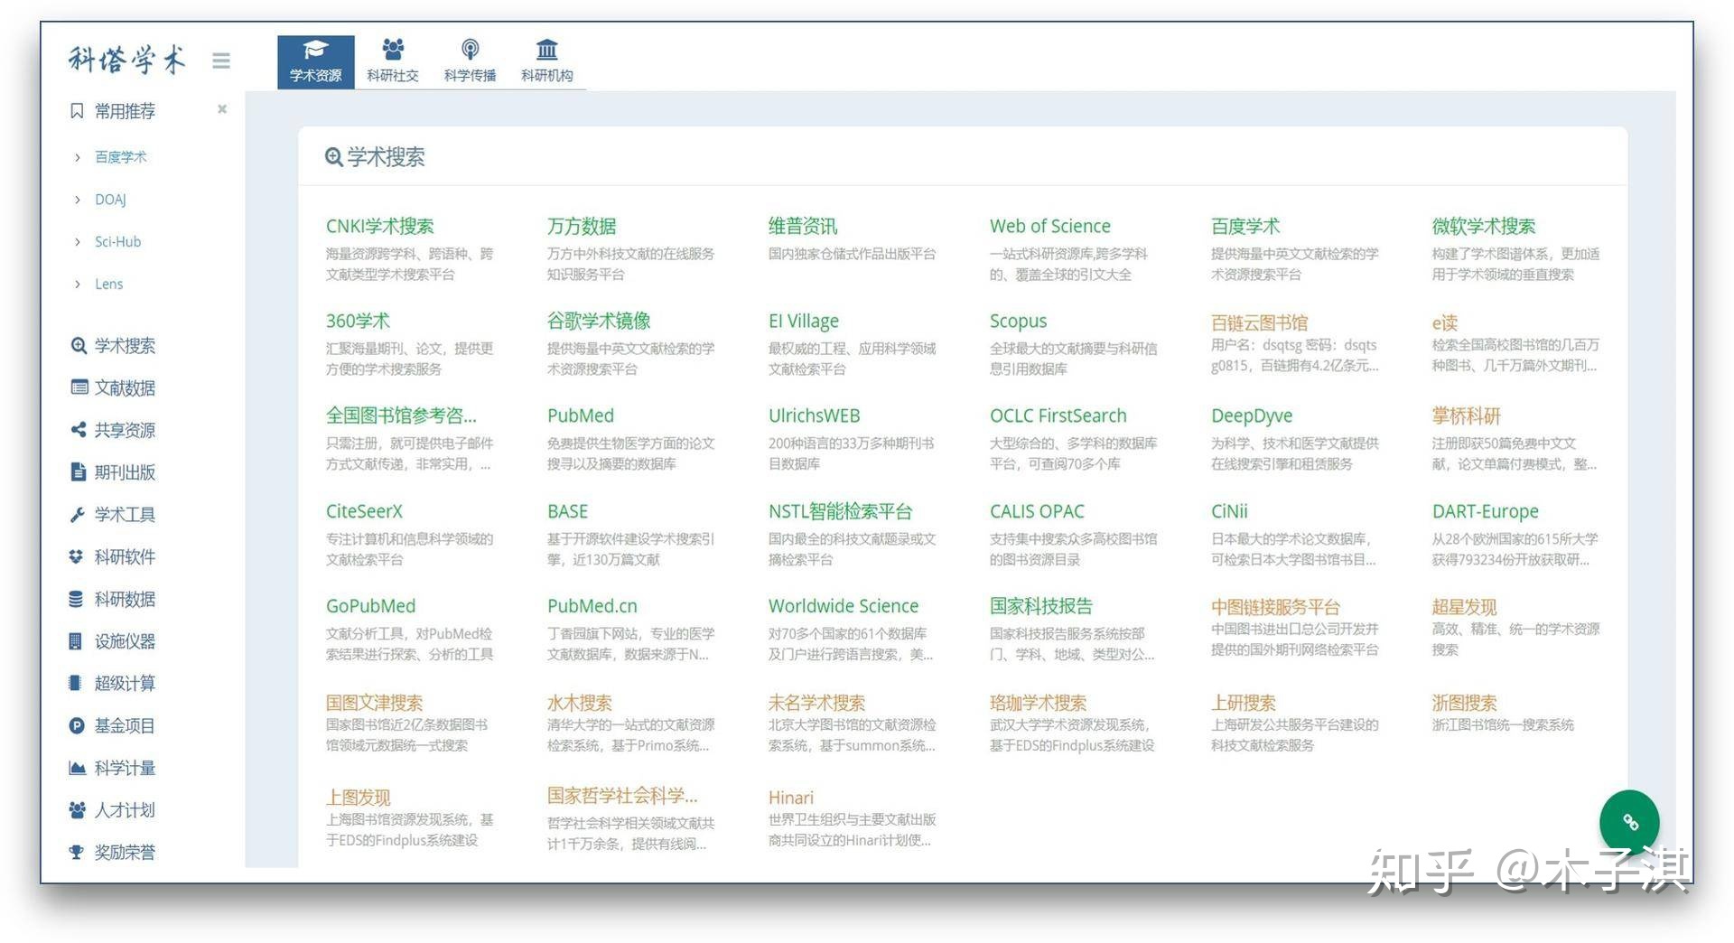Open the Web of Science link
This screenshot has height=943, width=1734.
1049,226
